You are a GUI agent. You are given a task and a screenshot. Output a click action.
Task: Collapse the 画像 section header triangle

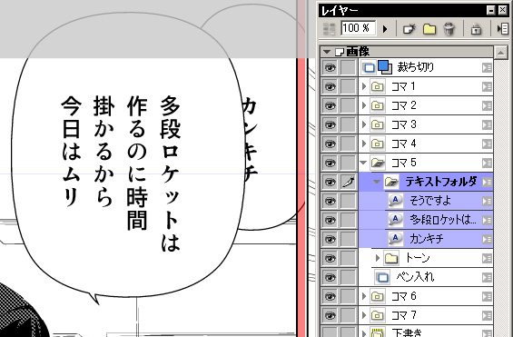[327, 52]
